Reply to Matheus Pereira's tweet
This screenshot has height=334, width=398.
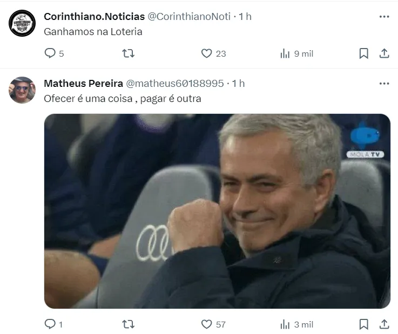pos(50,324)
